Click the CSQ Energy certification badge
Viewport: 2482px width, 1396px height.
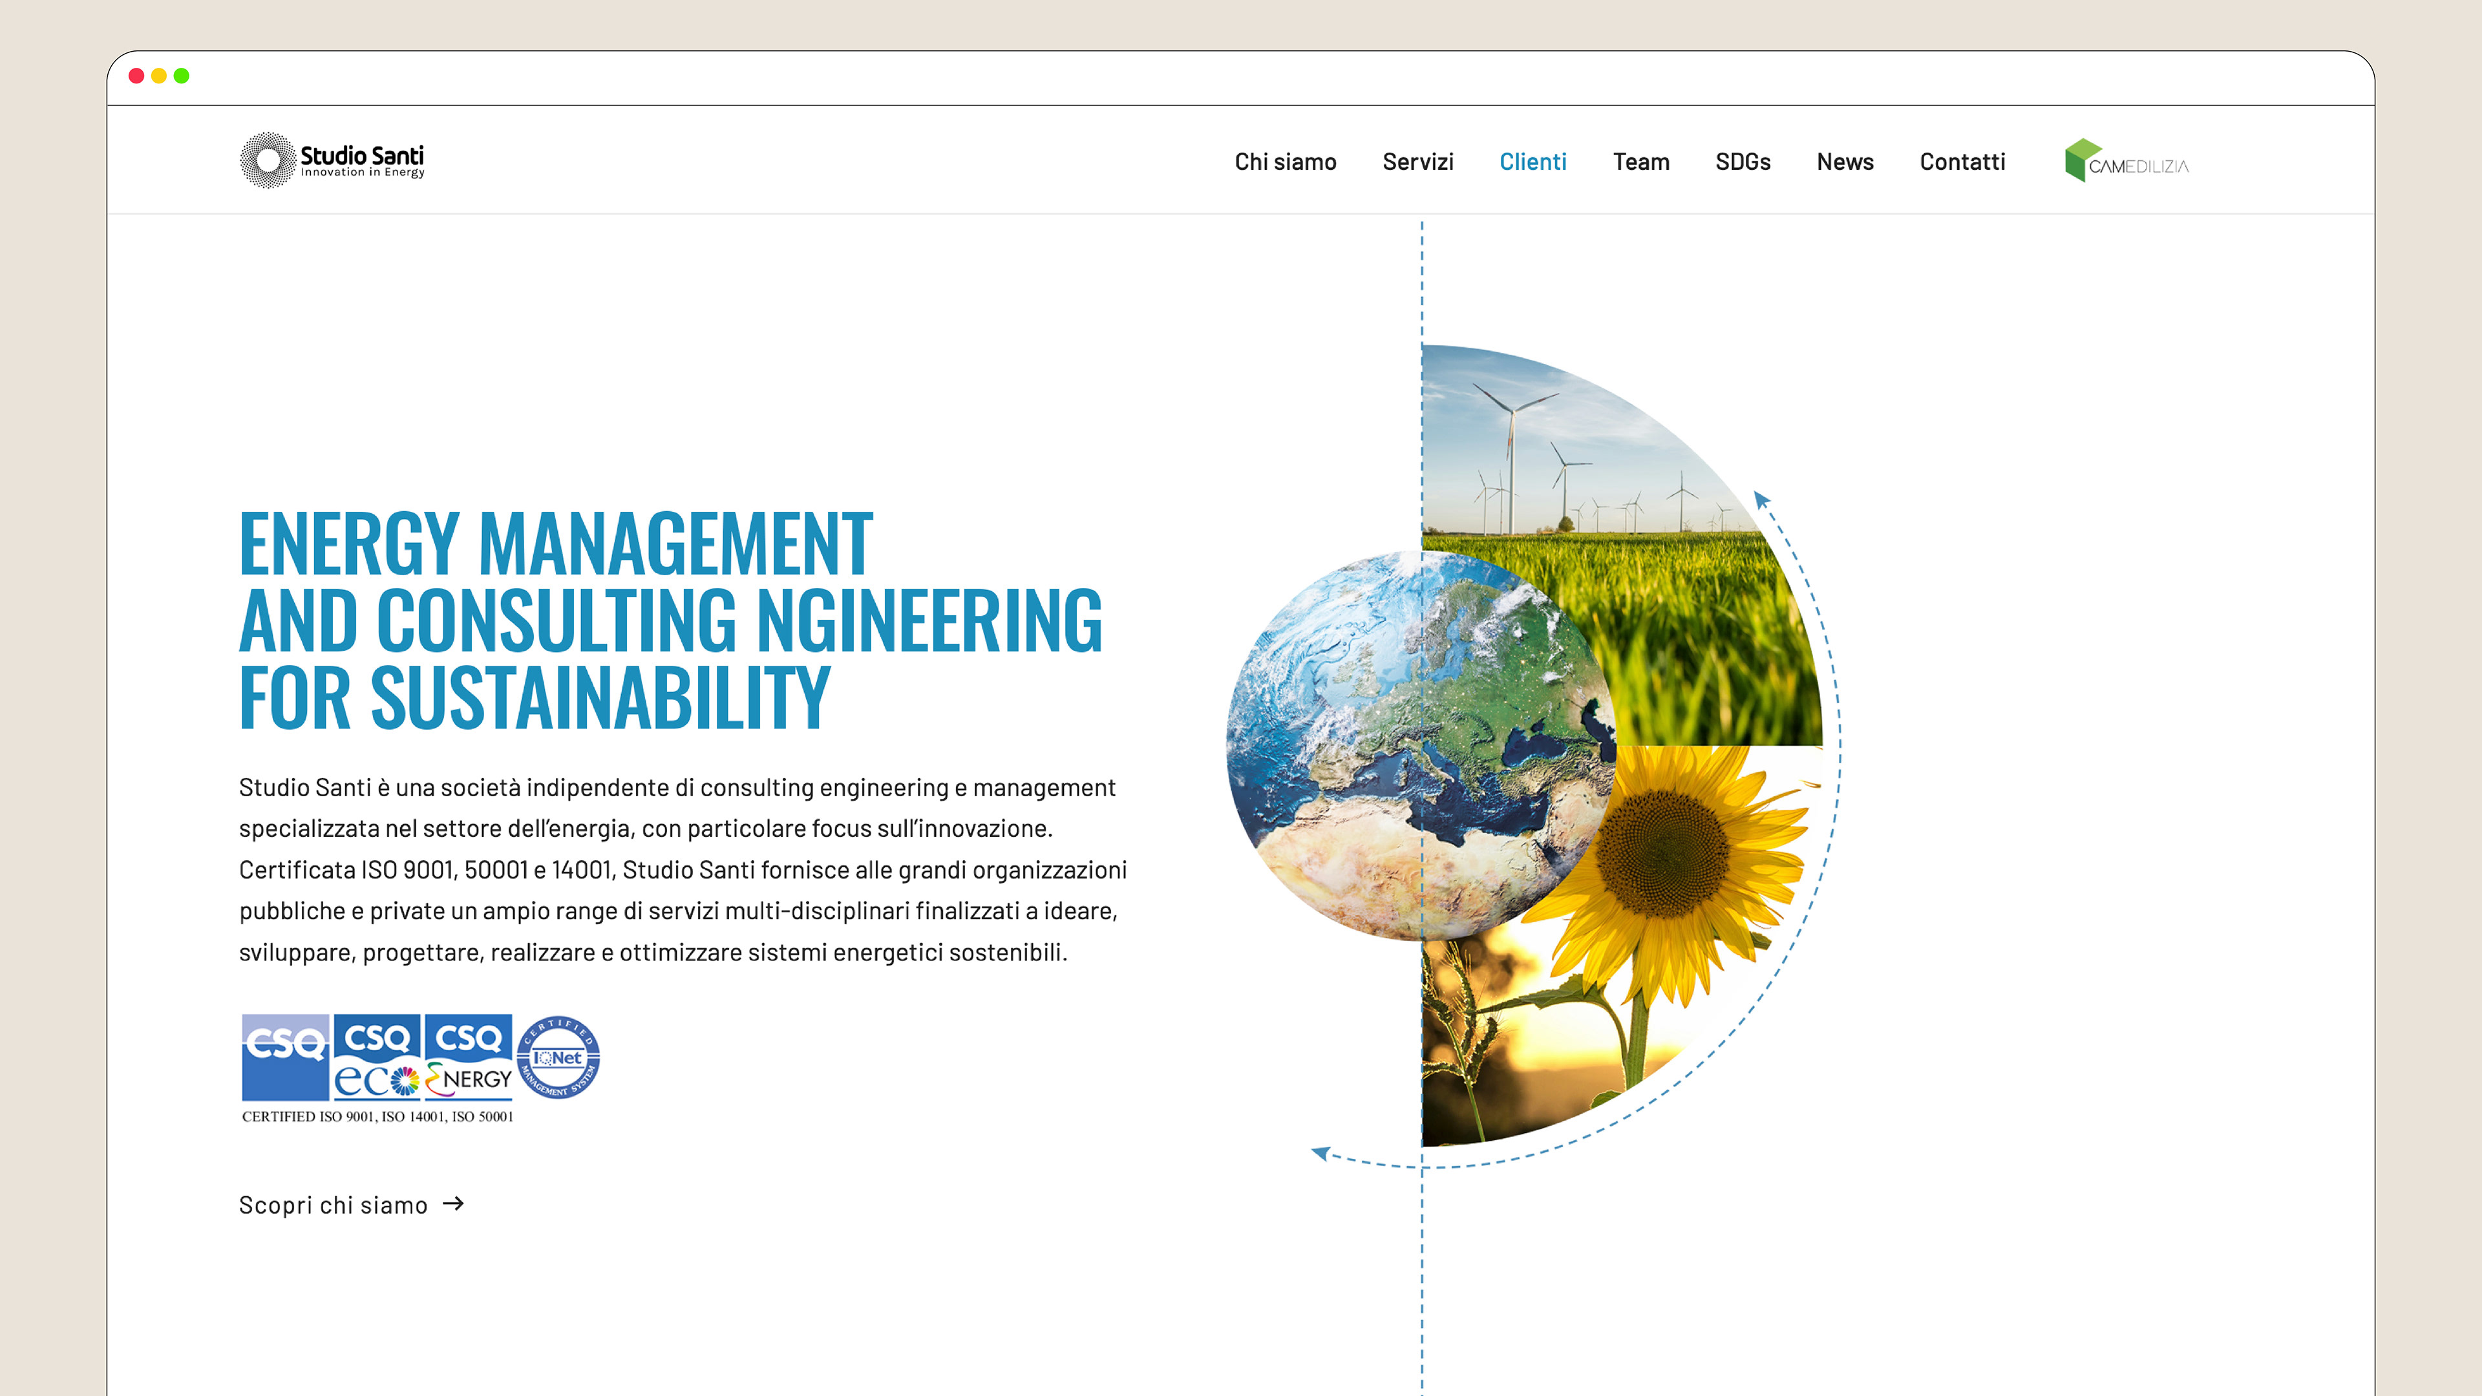point(468,1057)
